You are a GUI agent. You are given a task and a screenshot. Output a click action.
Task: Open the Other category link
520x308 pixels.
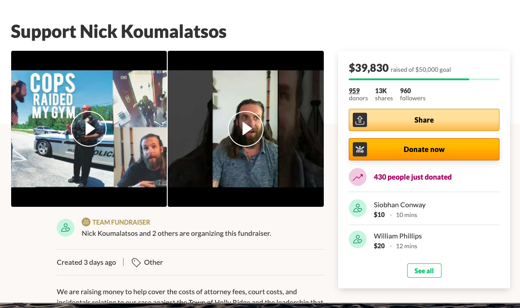[153, 263]
